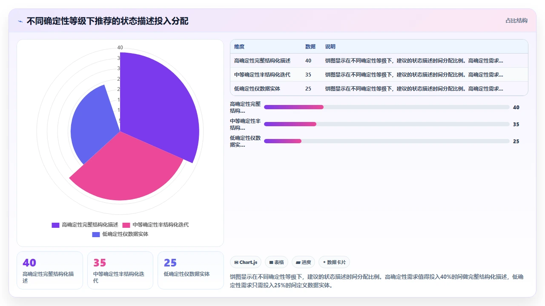545x306 pixels.
Task: Click the stat card showing 25
Action: (x=191, y=270)
